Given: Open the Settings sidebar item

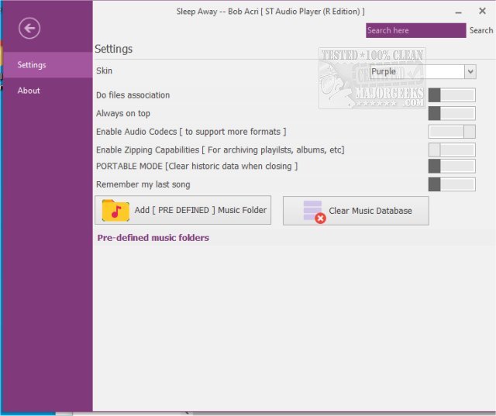Looking at the screenshot, I should [46, 65].
